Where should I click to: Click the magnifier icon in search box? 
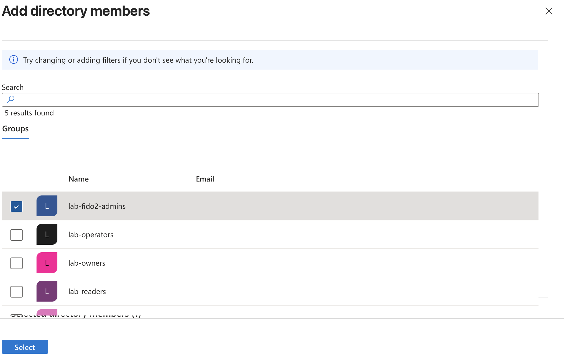click(10, 99)
